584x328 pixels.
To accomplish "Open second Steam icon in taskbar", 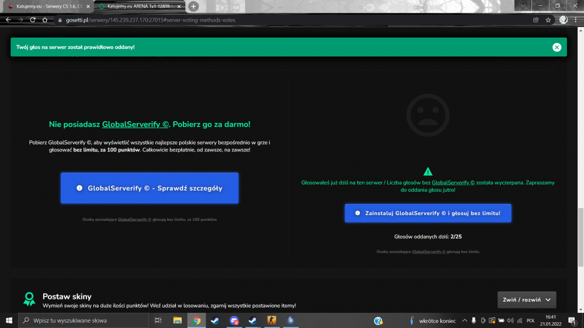I will pyautogui.click(x=253, y=320).
